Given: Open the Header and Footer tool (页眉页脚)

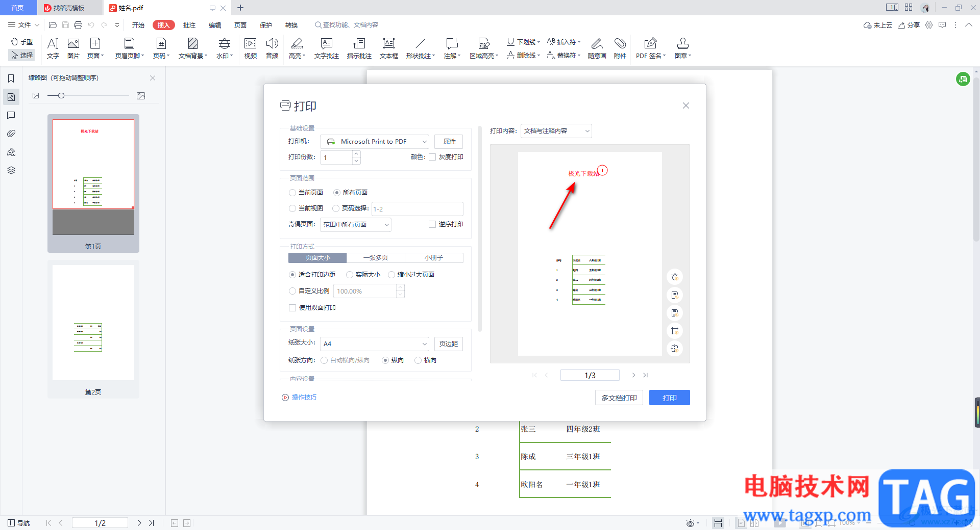Looking at the screenshot, I should pyautogui.click(x=130, y=48).
